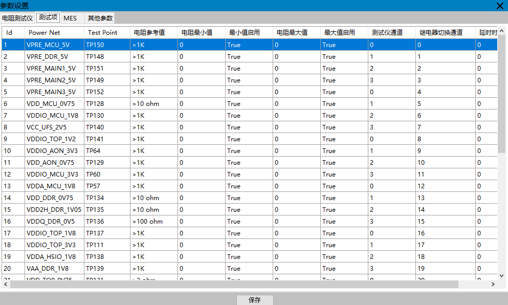508x305 pixels.
Task: Click the horizontal scrollbar thumb
Action: 234,284
